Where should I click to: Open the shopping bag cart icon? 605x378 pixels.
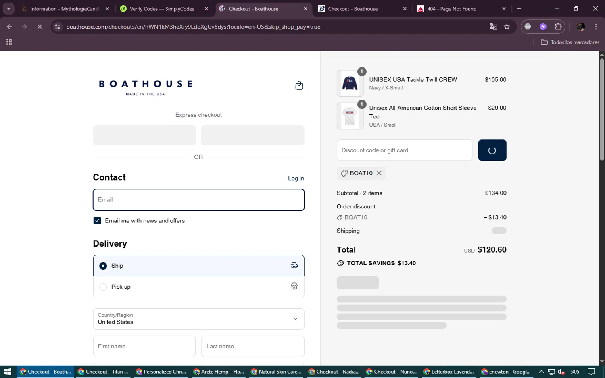299,85
